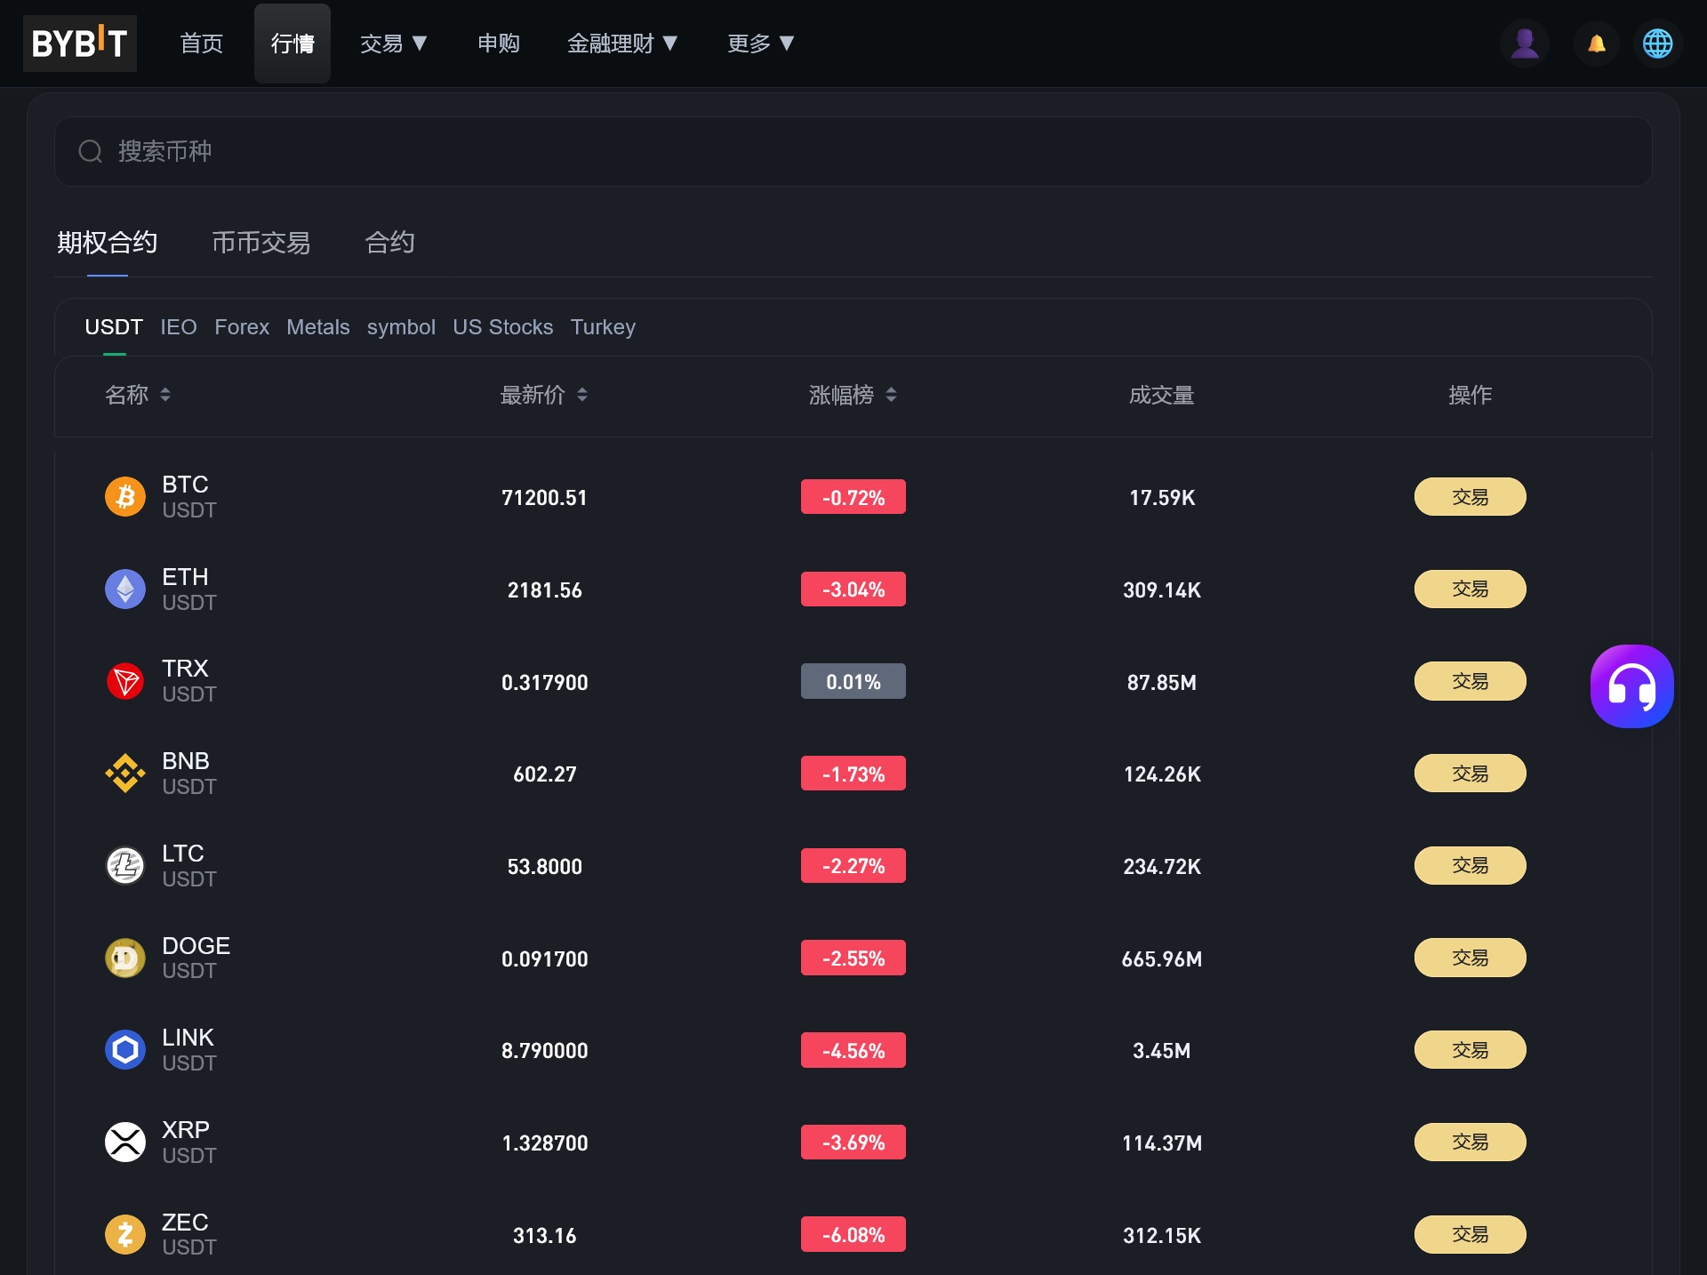Image resolution: width=1707 pixels, height=1275 pixels.
Task: Open the language globe icon
Action: (x=1657, y=44)
